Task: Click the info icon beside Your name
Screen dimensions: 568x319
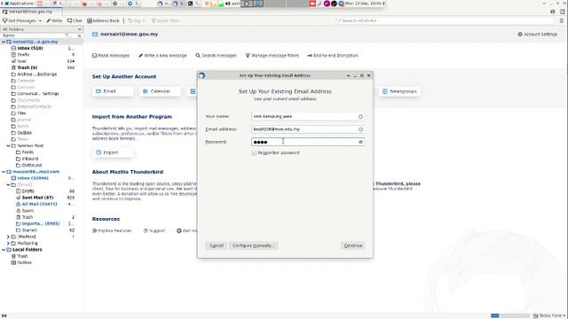Action: [x=360, y=116]
